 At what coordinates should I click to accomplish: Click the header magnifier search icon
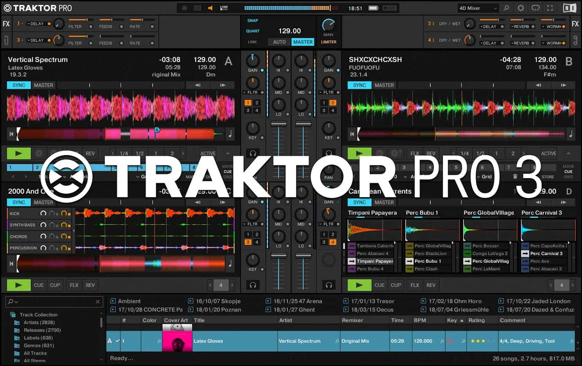tap(506, 8)
